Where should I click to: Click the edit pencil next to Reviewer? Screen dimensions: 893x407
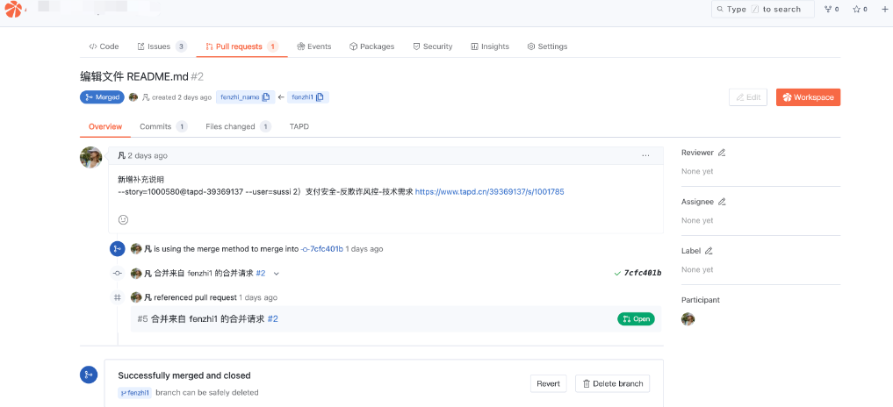722,153
